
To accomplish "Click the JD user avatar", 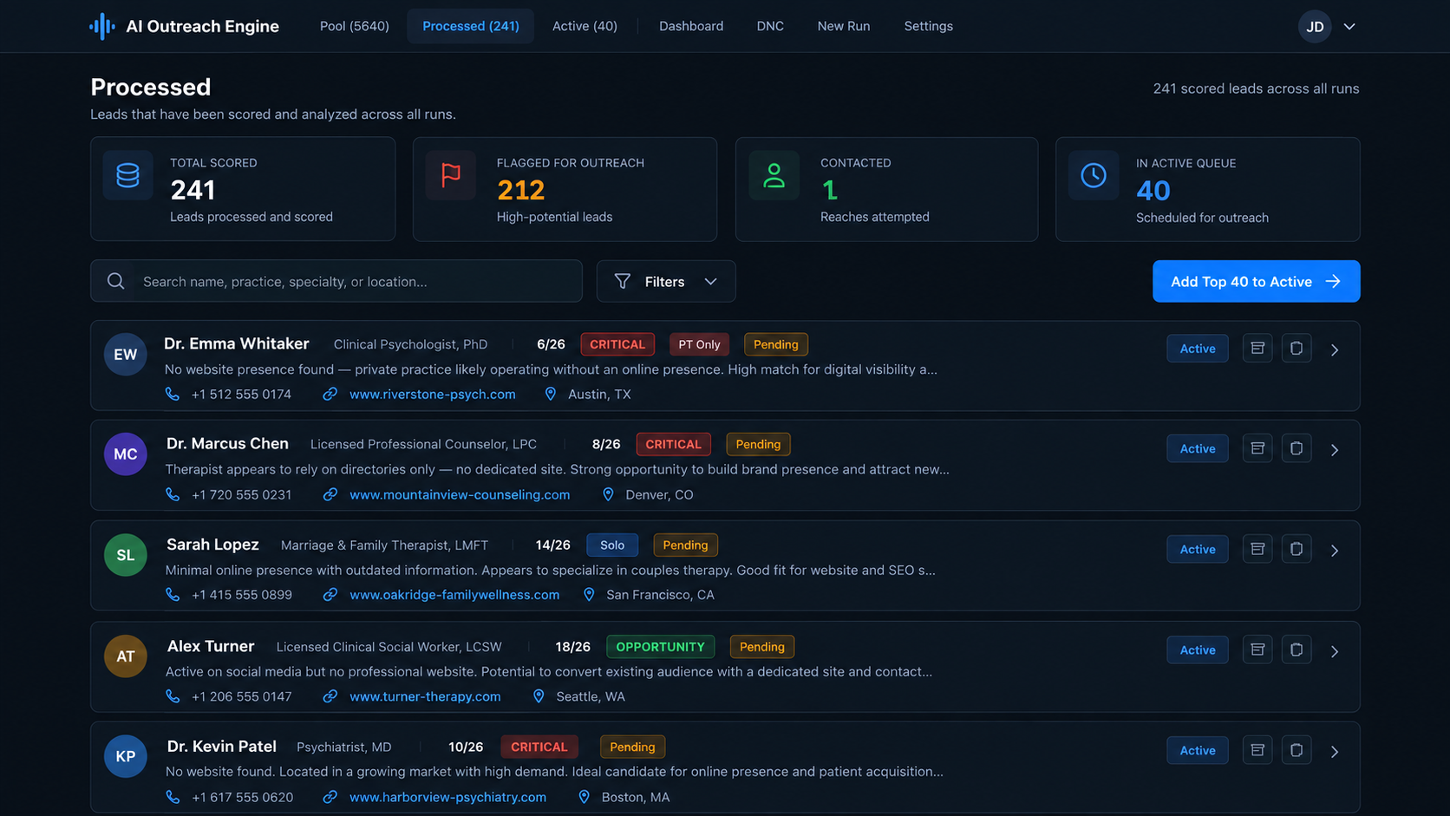I will [x=1315, y=26].
